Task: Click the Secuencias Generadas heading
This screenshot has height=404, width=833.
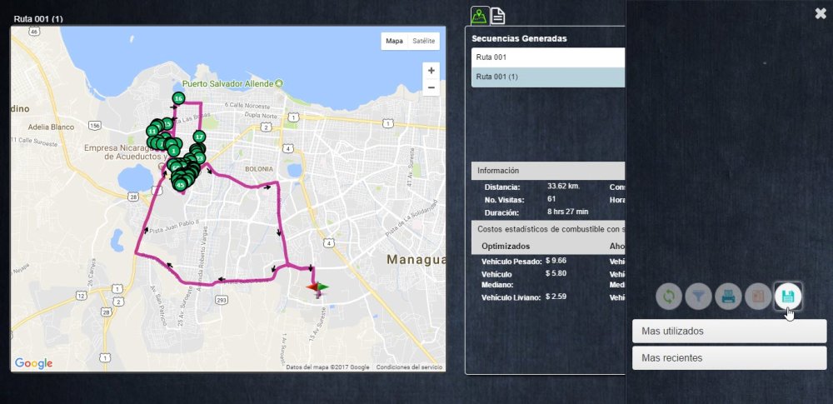Action: (x=519, y=39)
